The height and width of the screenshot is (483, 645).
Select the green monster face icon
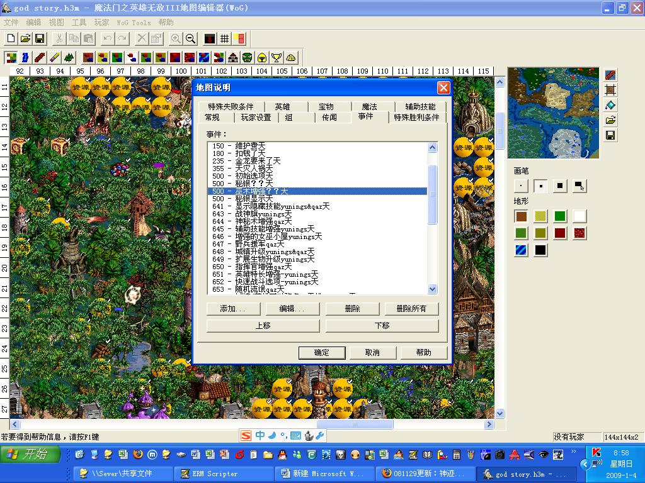point(248,57)
